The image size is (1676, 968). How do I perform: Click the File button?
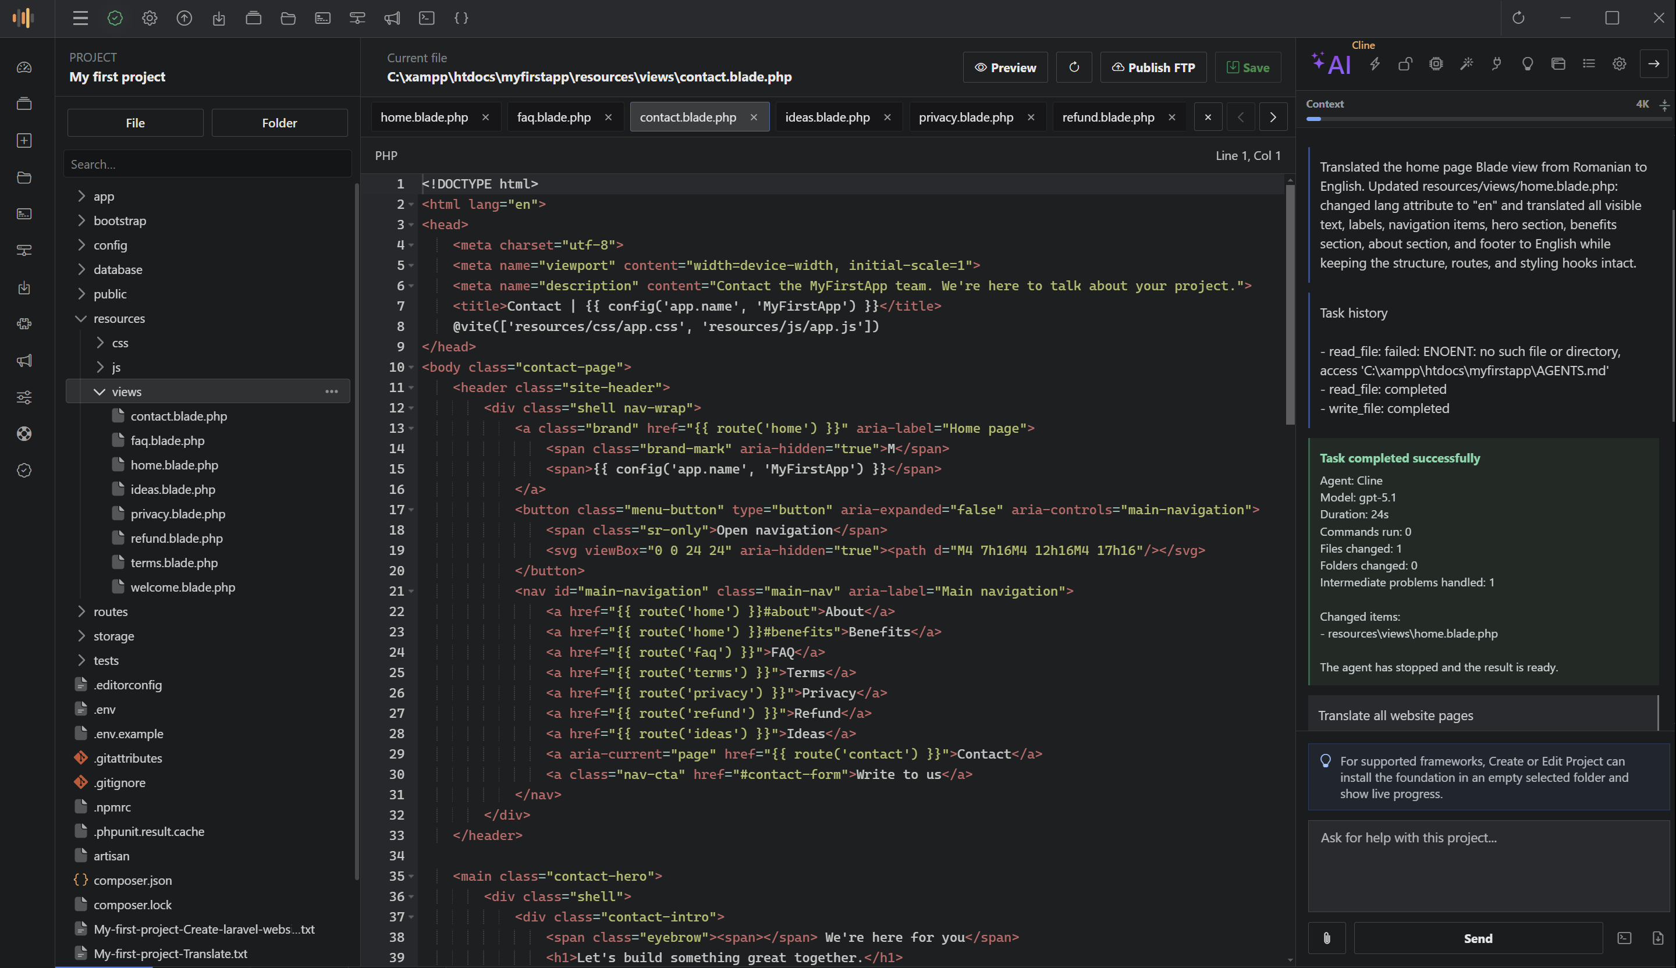[x=135, y=122]
